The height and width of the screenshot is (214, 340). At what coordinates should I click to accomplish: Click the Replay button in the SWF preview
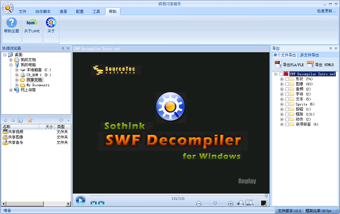(247, 181)
